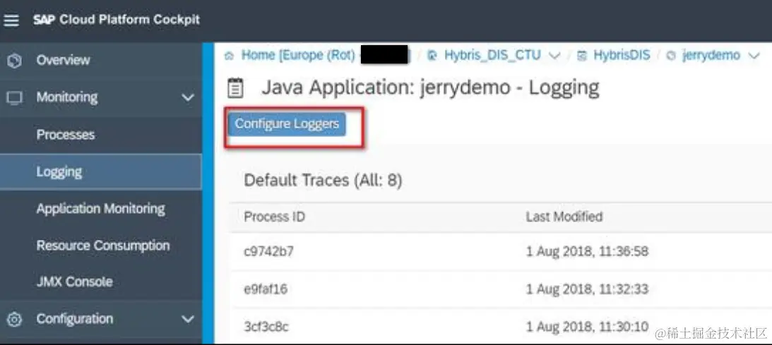Open the jerrydemo breadcrumb dropdown

(x=754, y=56)
